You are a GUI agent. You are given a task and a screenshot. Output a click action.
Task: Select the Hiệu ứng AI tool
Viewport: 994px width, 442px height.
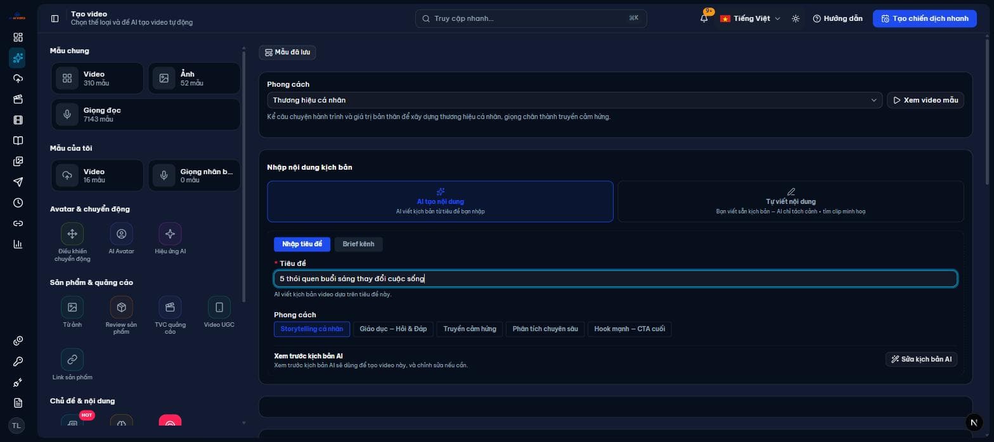pyautogui.click(x=170, y=238)
